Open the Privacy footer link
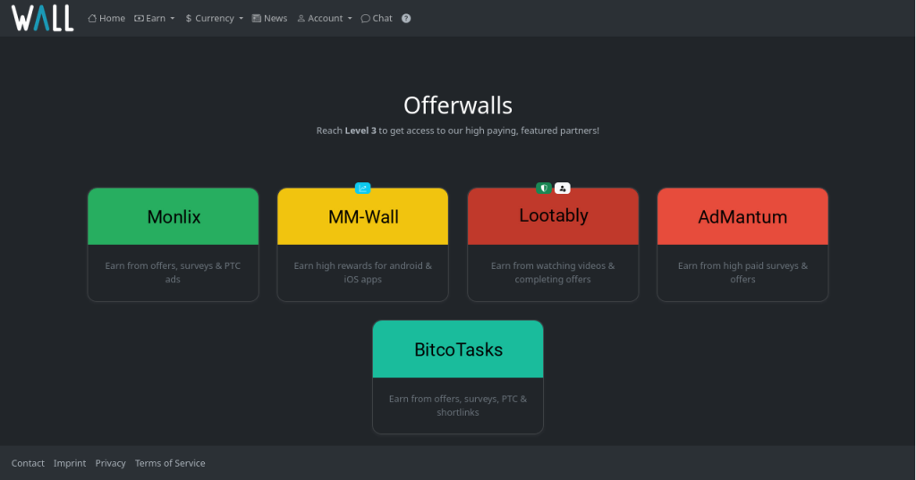The image size is (916, 480). (x=110, y=463)
